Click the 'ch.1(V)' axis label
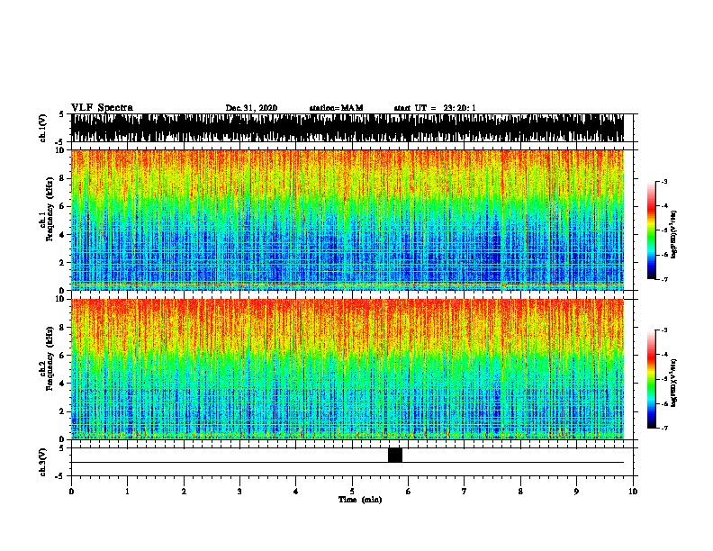Image resolution: width=713 pixels, height=551 pixels. click(42, 128)
